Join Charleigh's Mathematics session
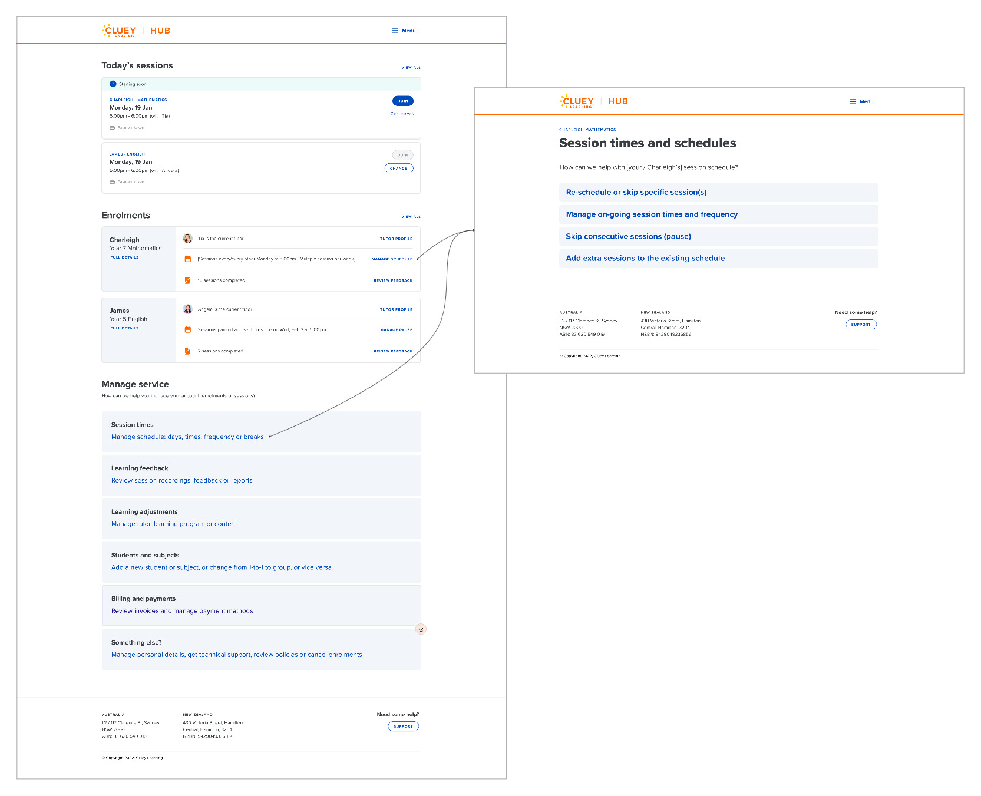Image resolution: width=981 pixels, height=796 pixels. [403, 101]
